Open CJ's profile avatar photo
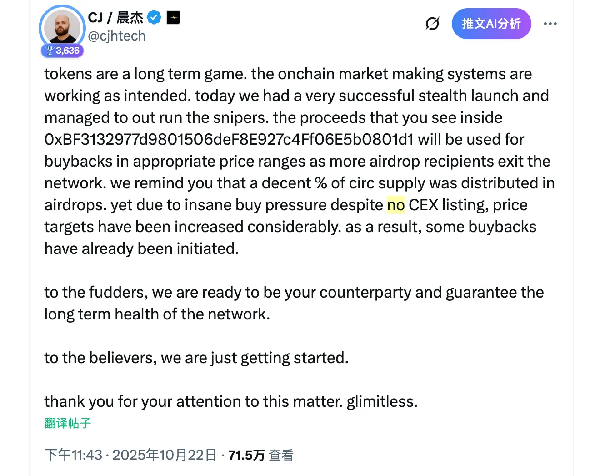The height and width of the screenshot is (476, 600). click(x=62, y=28)
